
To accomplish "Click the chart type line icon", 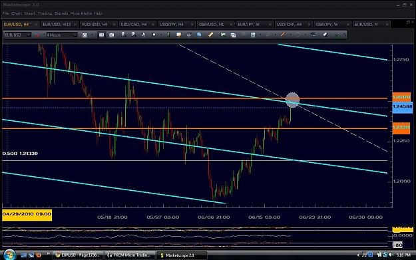I will pyautogui.click(x=85, y=35).
